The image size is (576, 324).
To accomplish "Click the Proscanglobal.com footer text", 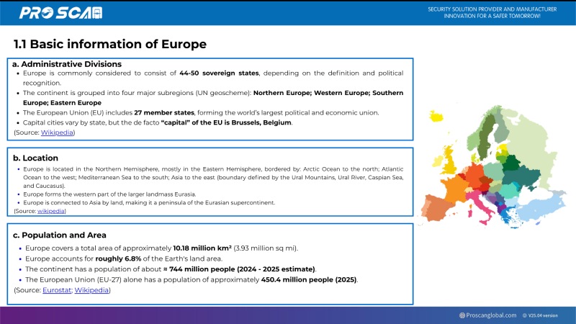I will point(491,315).
